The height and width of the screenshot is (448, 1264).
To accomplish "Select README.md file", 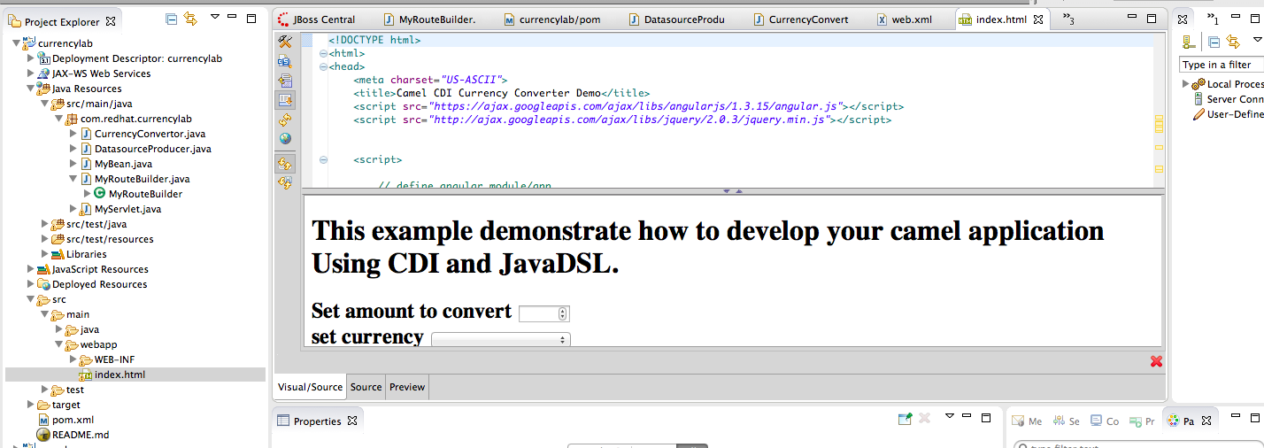I will [x=80, y=435].
